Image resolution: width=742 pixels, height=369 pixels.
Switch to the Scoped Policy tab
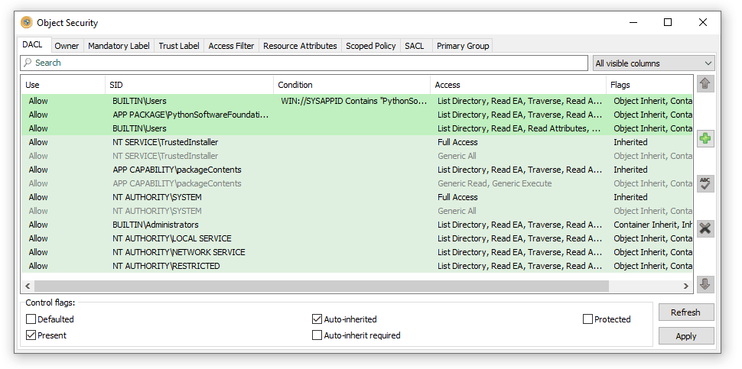point(370,46)
